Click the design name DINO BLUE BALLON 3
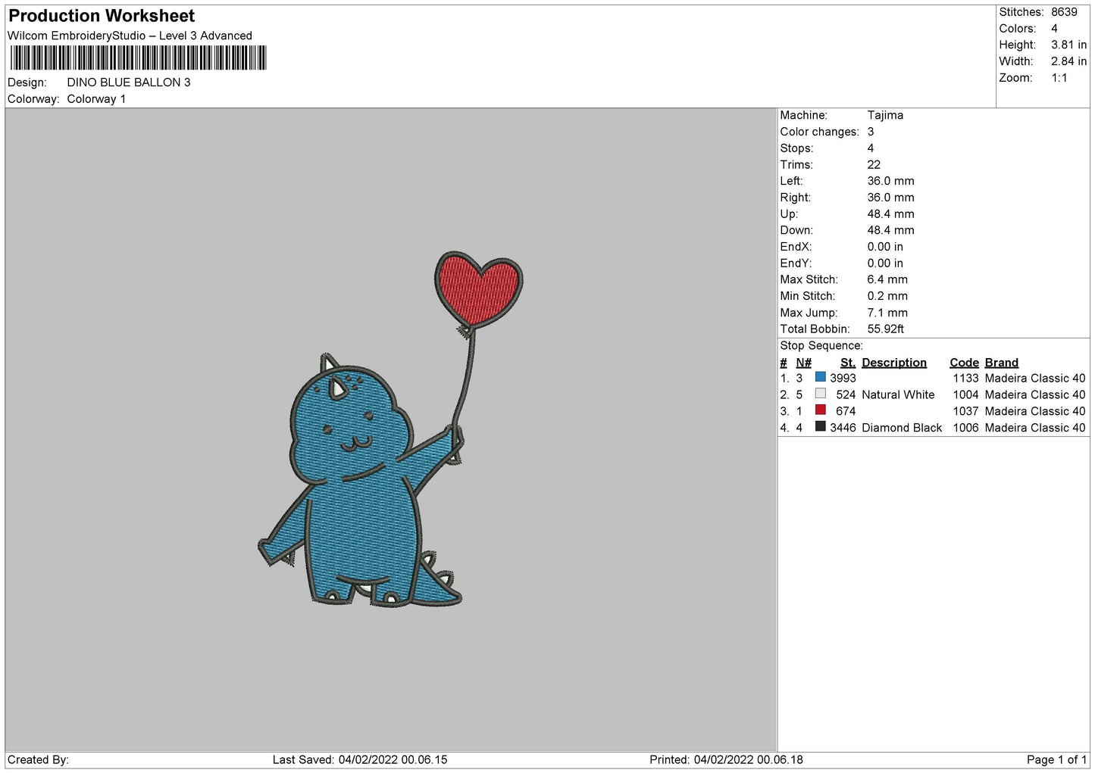This screenshot has width=1095, height=773. pos(129,83)
